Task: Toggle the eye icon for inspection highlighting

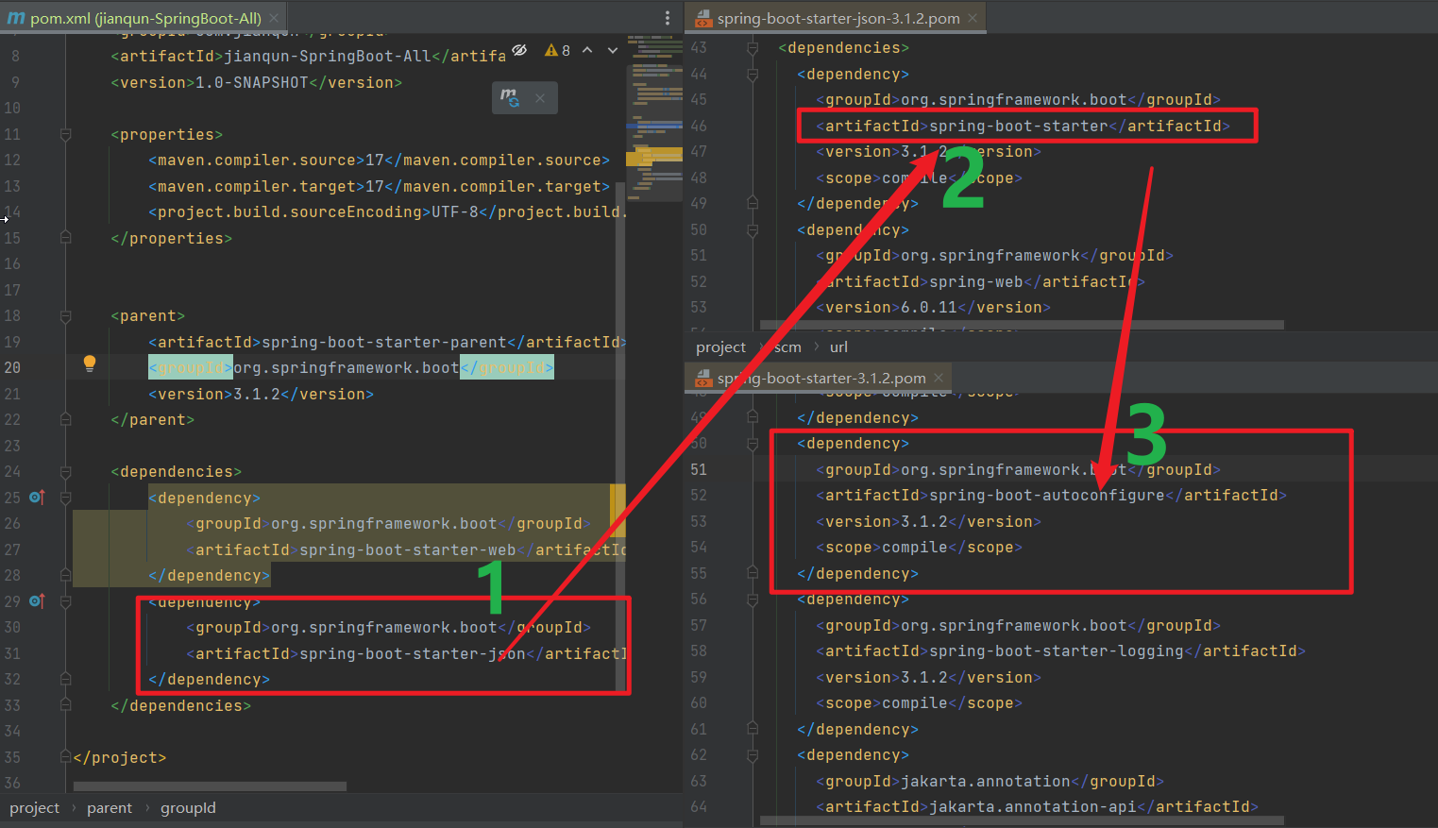Action: pos(519,50)
